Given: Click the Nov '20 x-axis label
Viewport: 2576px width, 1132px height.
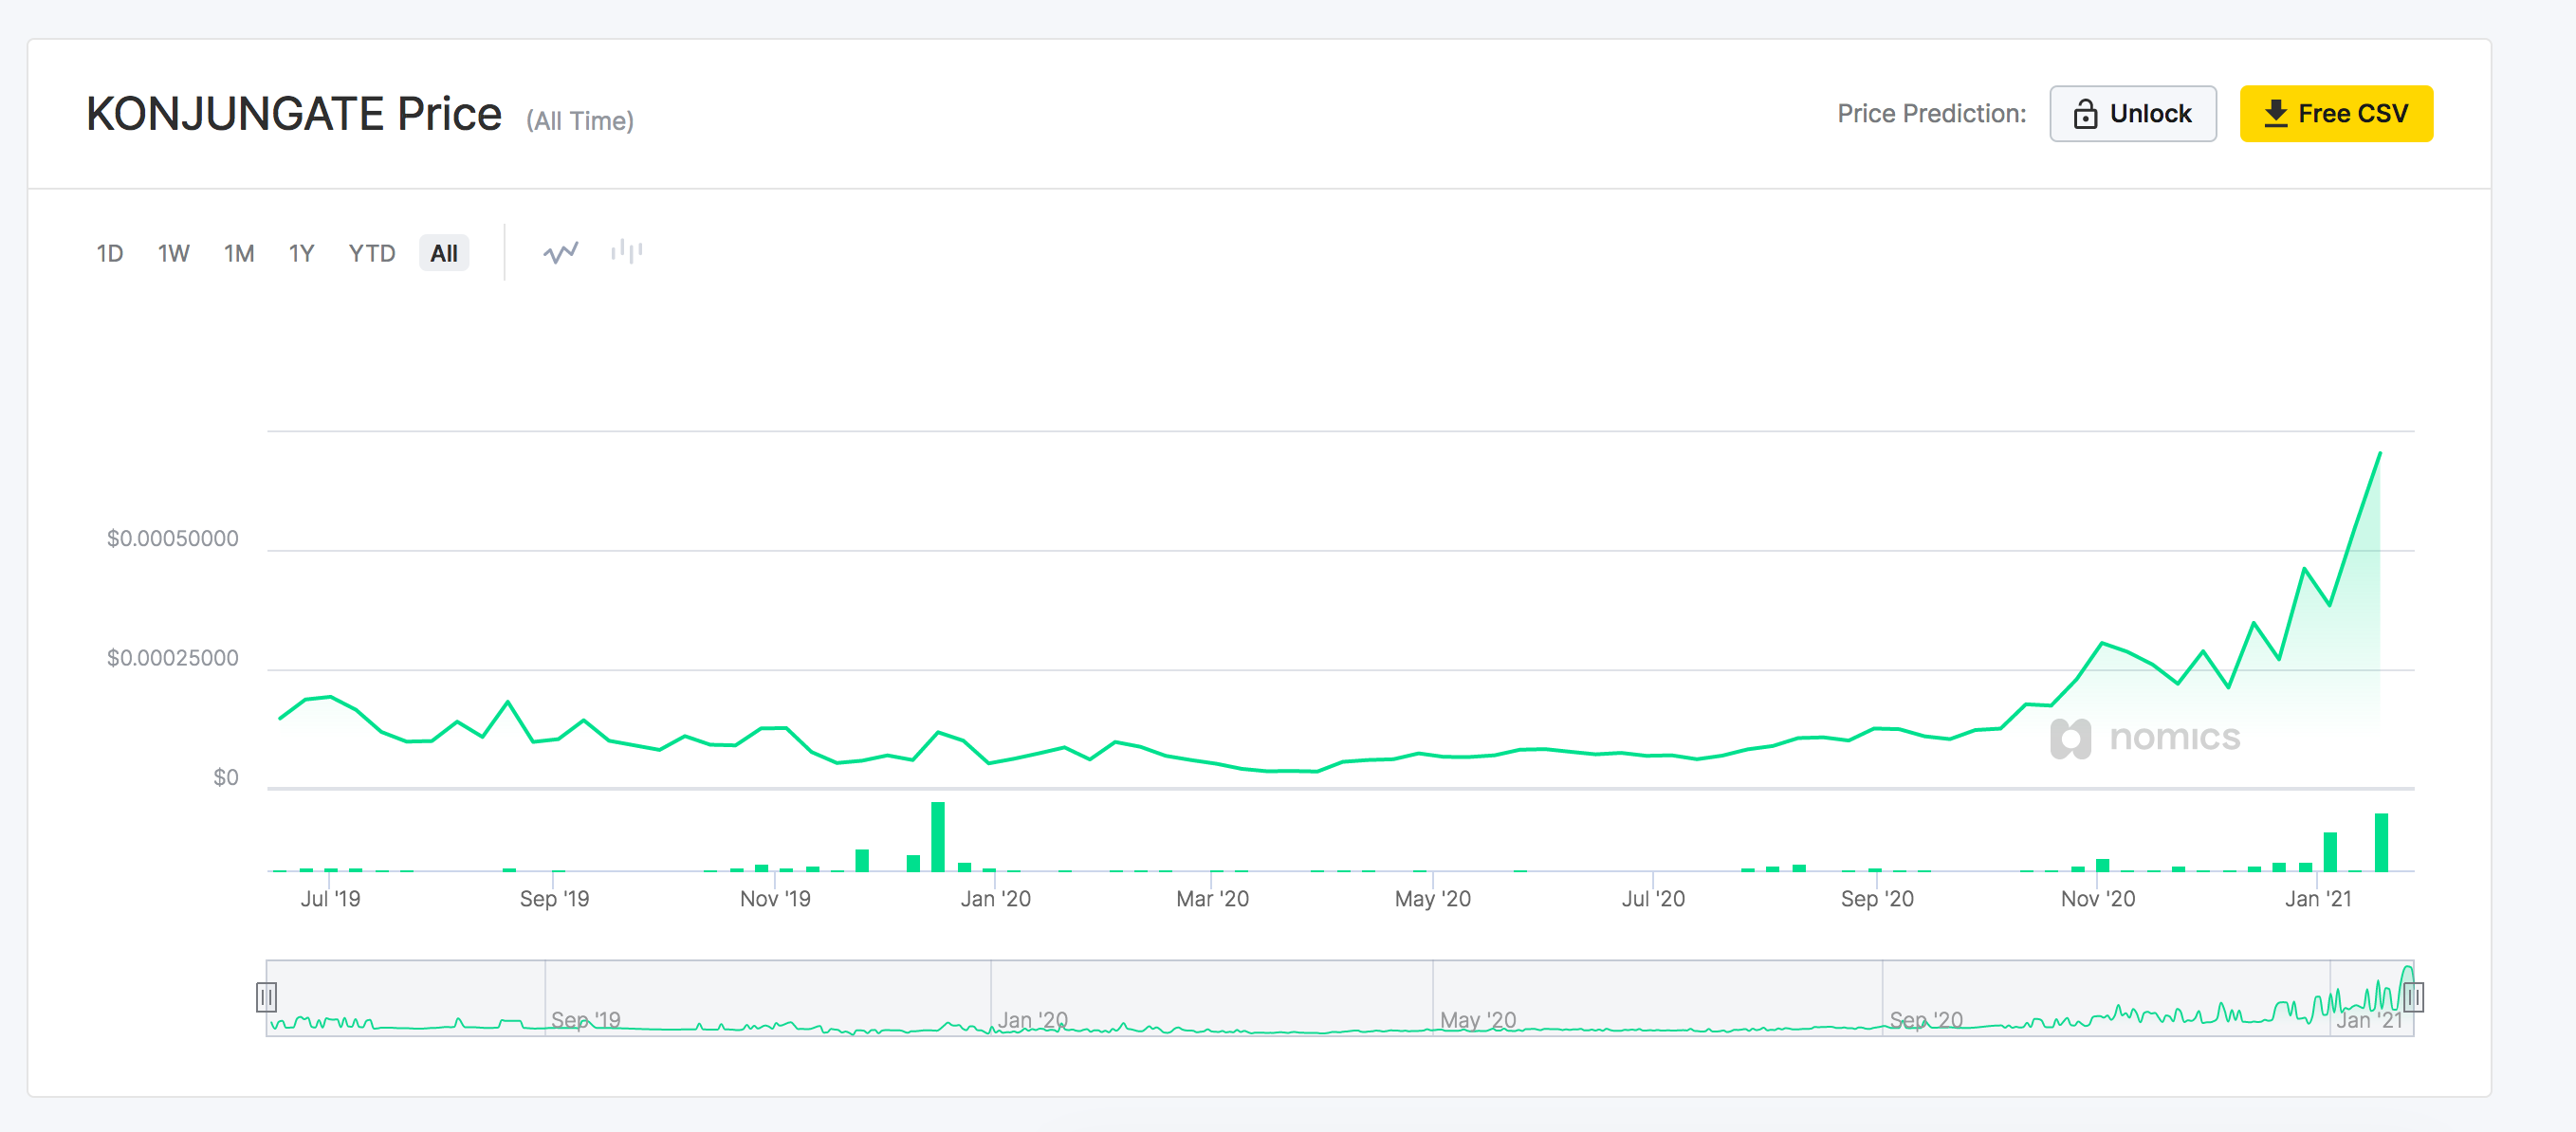Looking at the screenshot, I should tap(2098, 899).
